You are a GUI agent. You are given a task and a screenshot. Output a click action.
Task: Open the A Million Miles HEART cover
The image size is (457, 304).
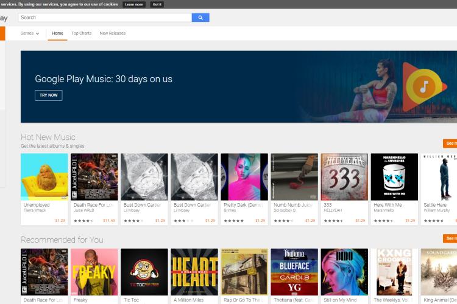(194, 272)
